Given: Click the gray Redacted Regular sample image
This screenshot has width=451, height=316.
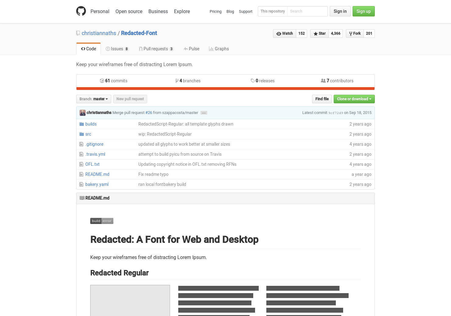Looking at the screenshot, I should pyautogui.click(x=130, y=300).
